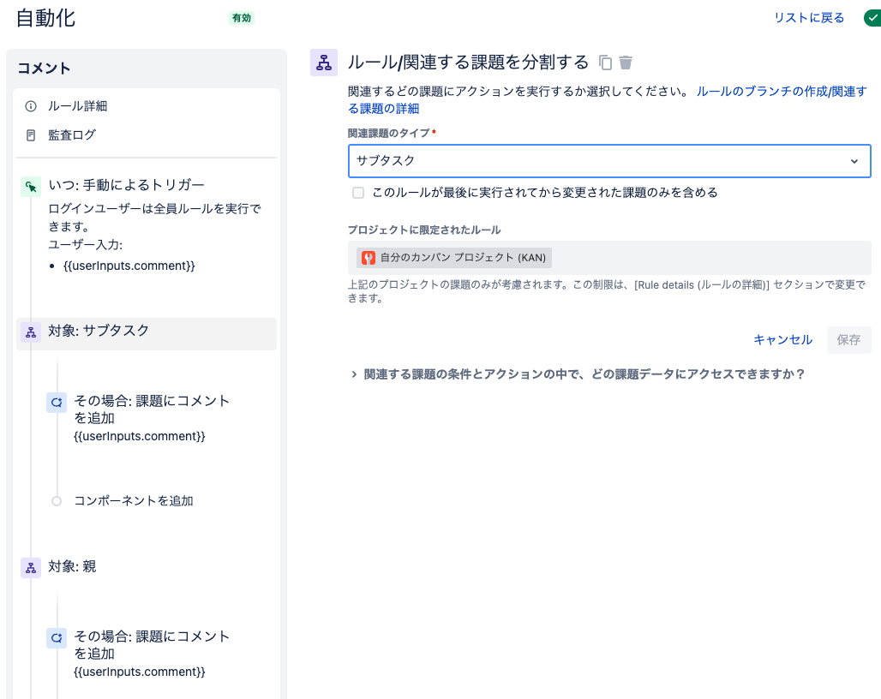Click the first comment action refresh icon
Image resolution: width=881 pixels, height=699 pixels.
tap(57, 402)
